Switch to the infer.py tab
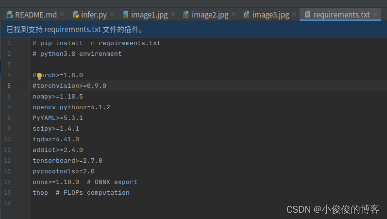 pos(94,15)
